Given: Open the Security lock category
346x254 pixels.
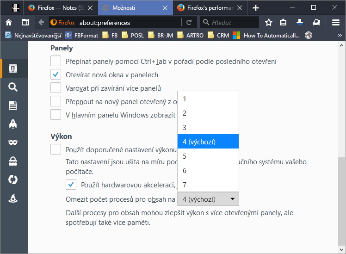Looking at the screenshot, I should point(13,161).
